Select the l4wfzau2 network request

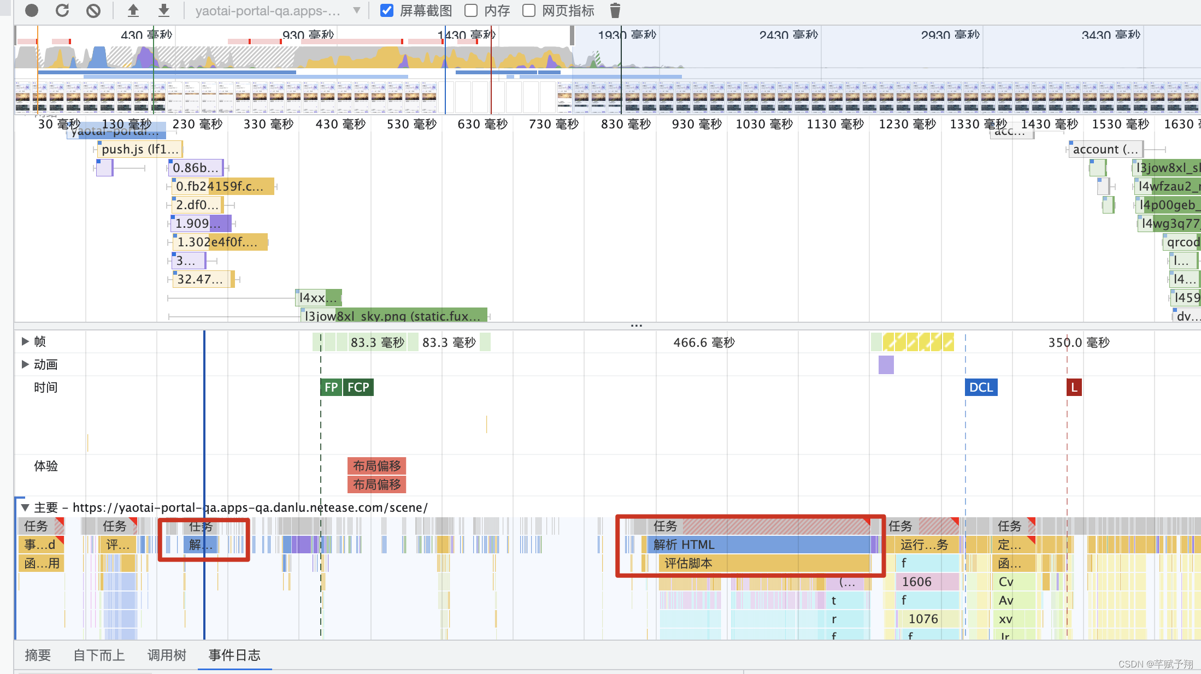click(x=1168, y=186)
